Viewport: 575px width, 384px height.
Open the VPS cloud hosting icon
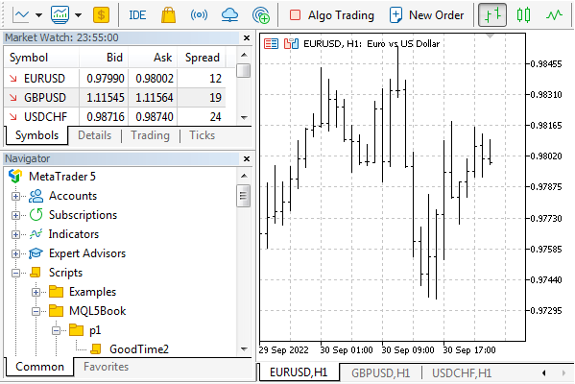pos(230,15)
